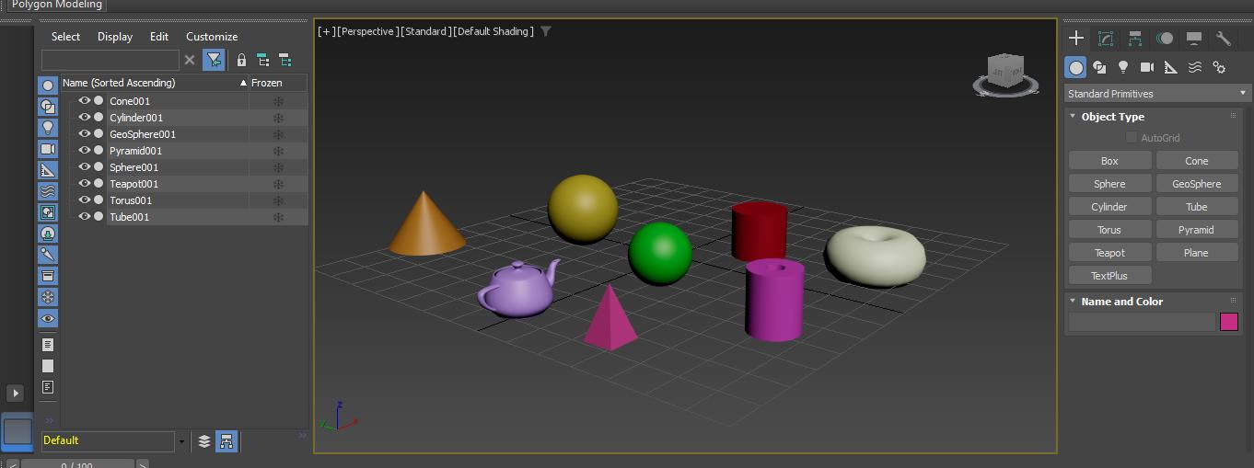Open the [Standard] viewport label menu
This screenshot has height=468, width=1254.
click(x=425, y=31)
